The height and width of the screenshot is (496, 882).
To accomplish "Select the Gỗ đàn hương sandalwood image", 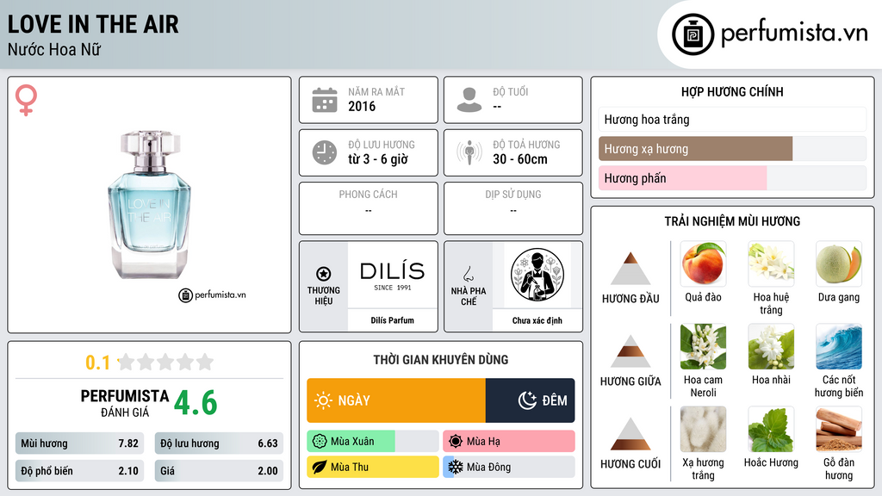I will [x=839, y=429].
